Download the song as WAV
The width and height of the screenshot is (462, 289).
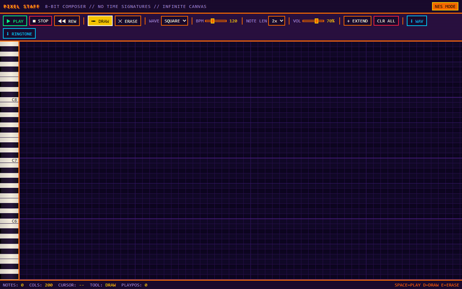(x=416, y=21)
